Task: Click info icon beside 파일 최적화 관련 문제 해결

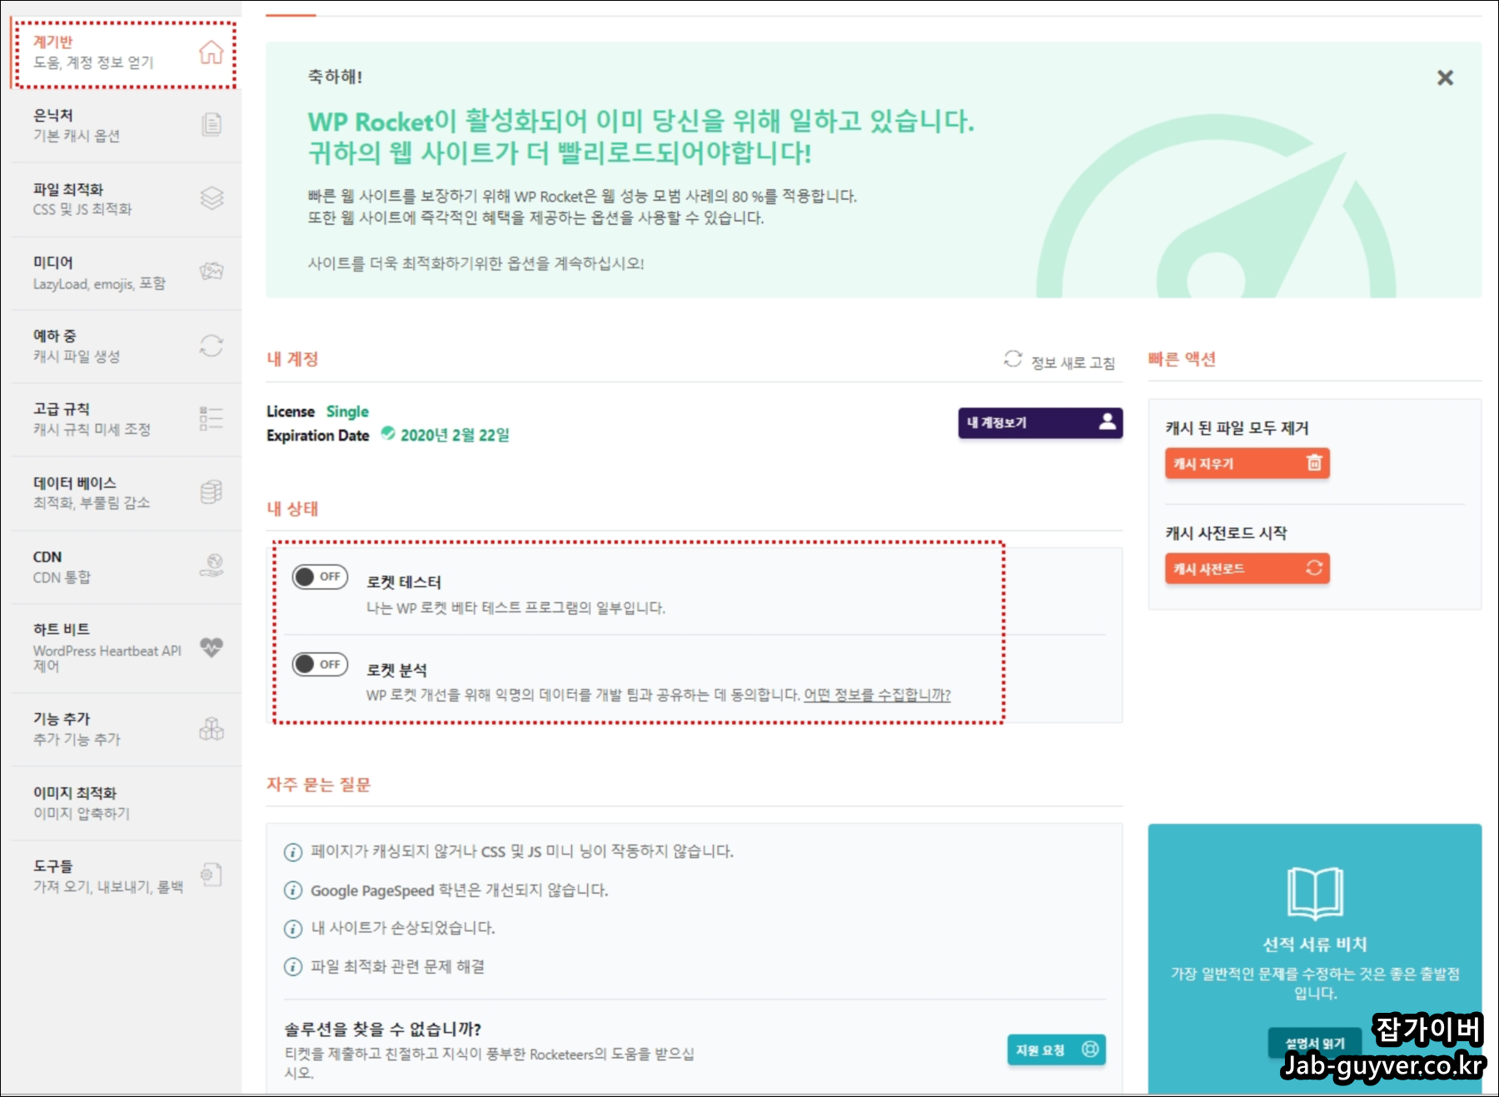Action: (293, 967)
